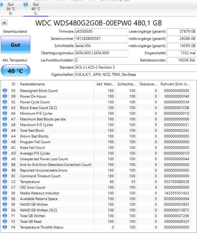
Task: Click the blue Gut health status button
Action: (16, 45)
